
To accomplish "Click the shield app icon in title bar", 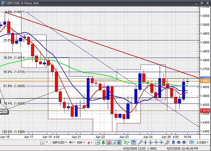I will [x=3, y=3].
